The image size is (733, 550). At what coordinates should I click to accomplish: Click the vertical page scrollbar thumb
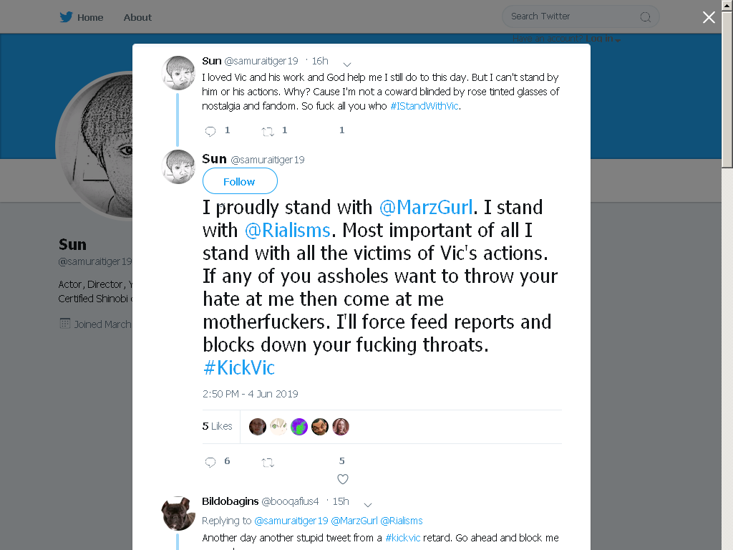point(727,89)
